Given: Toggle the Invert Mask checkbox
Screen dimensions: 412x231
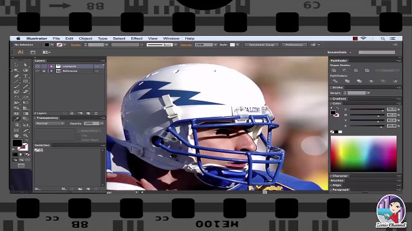Looking at the screenshot, I should [x=79, y=140].
